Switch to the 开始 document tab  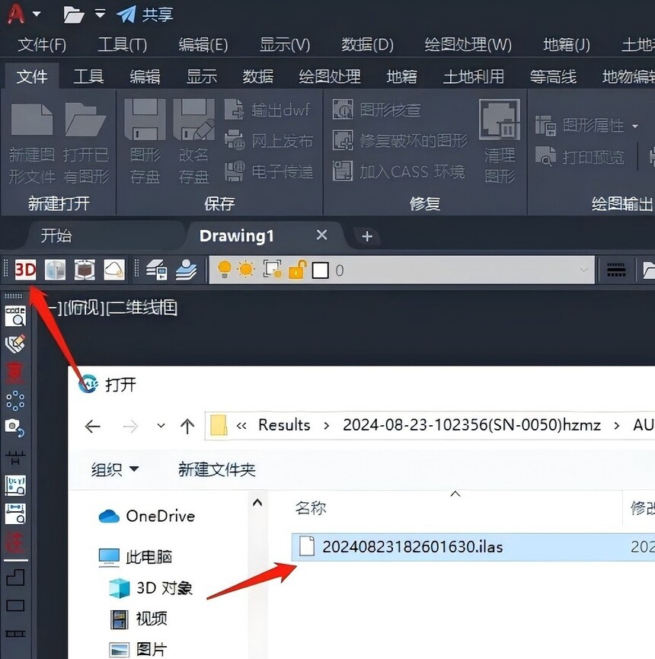[x=56, y=235]
